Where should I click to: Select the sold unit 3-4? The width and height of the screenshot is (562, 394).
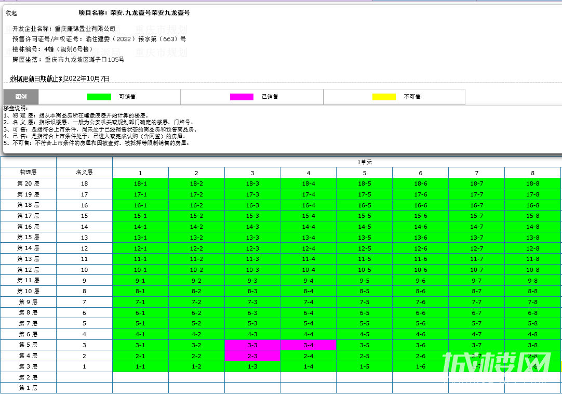coord(309,345)
